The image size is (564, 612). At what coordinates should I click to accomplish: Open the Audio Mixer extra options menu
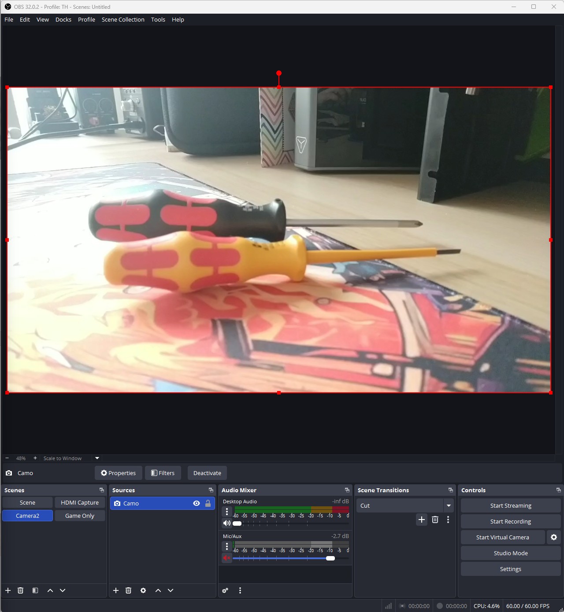(x=240, y=590)
